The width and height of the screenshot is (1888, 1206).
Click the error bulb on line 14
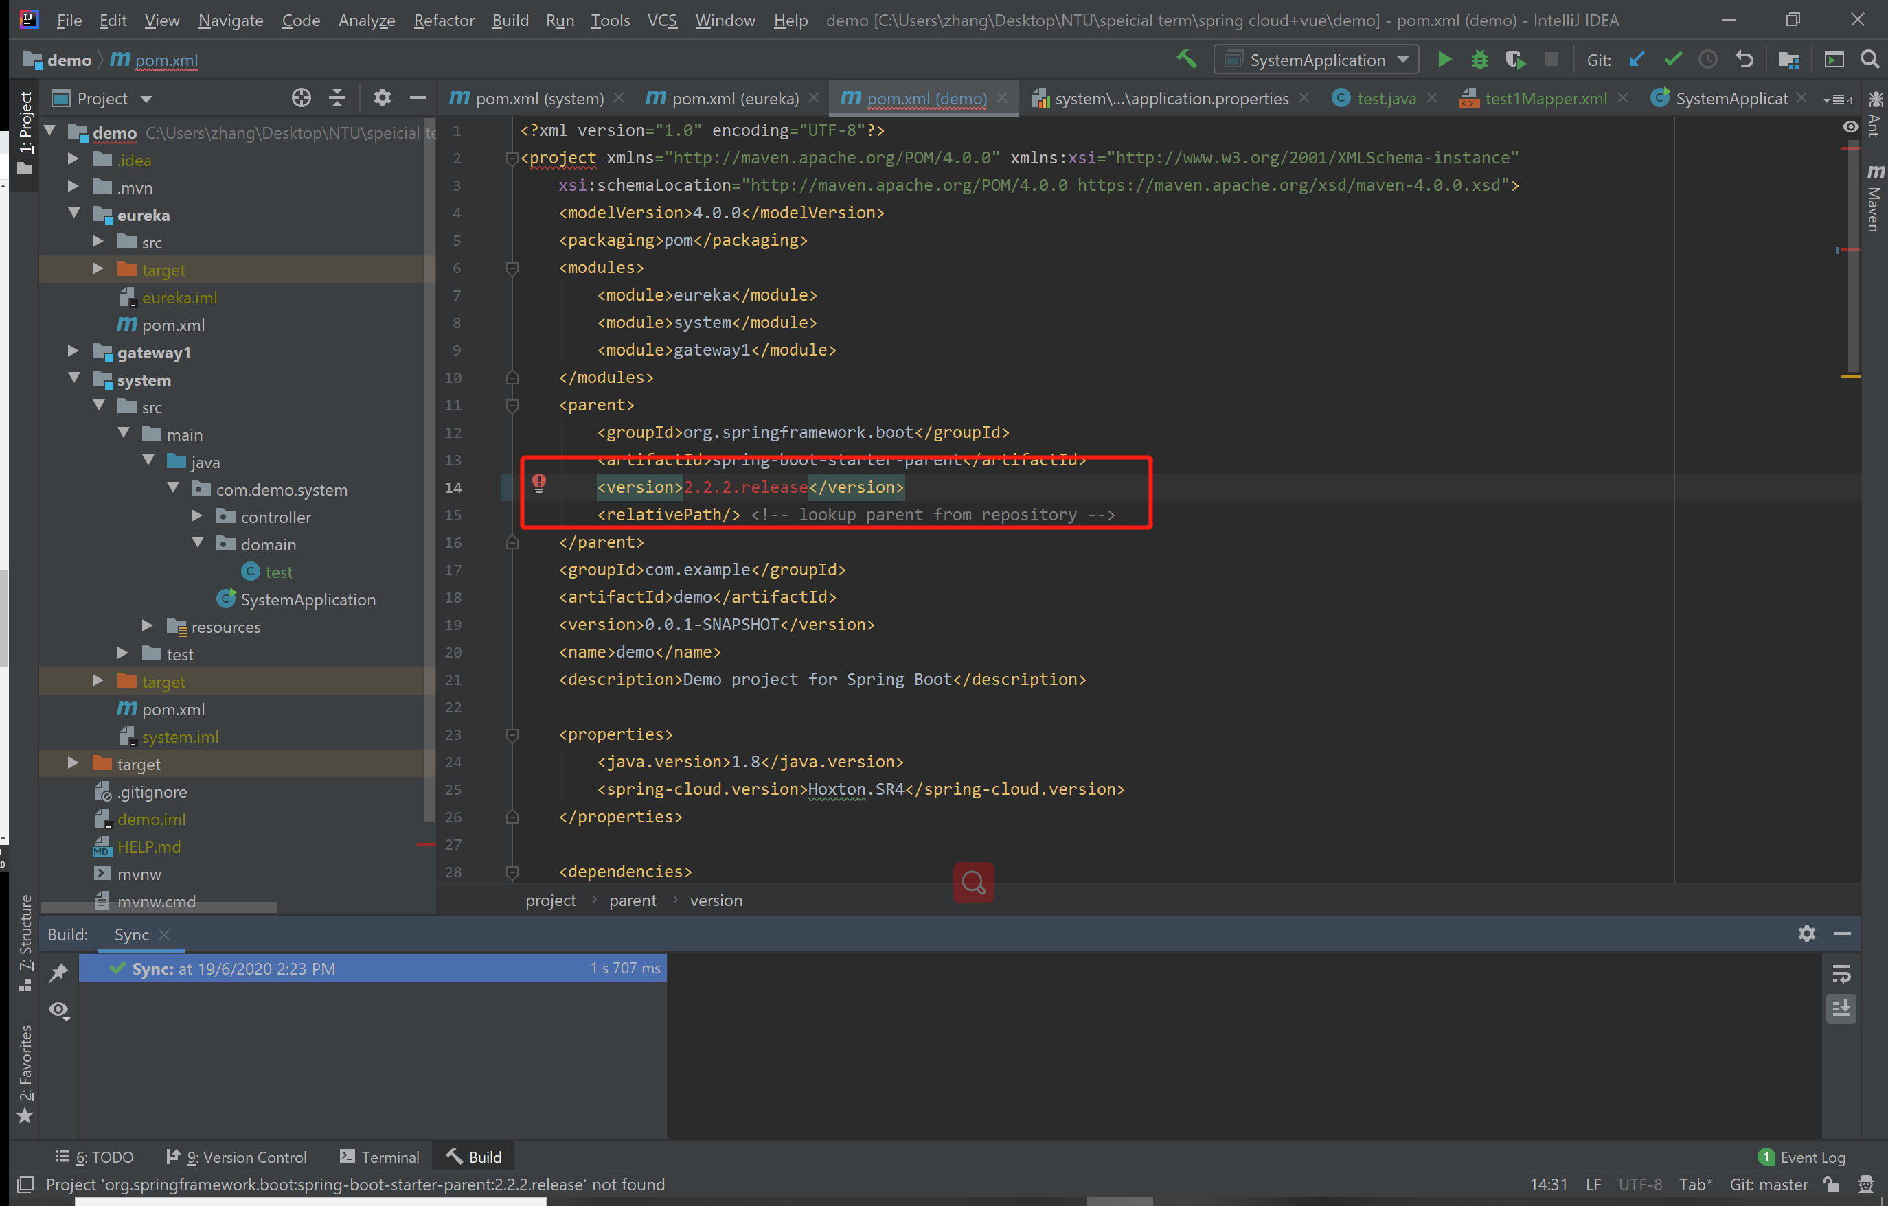point(539,483)
